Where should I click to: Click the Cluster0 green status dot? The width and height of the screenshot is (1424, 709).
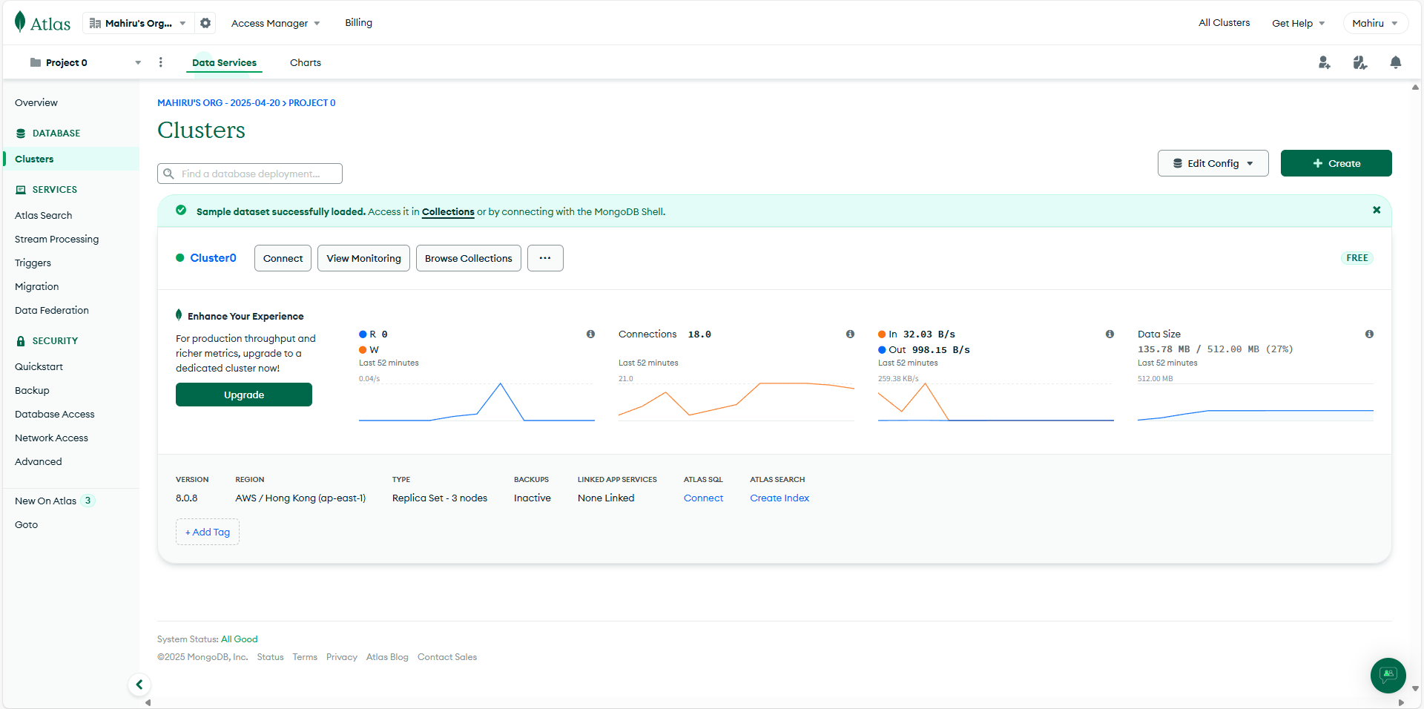click(179, 258)
